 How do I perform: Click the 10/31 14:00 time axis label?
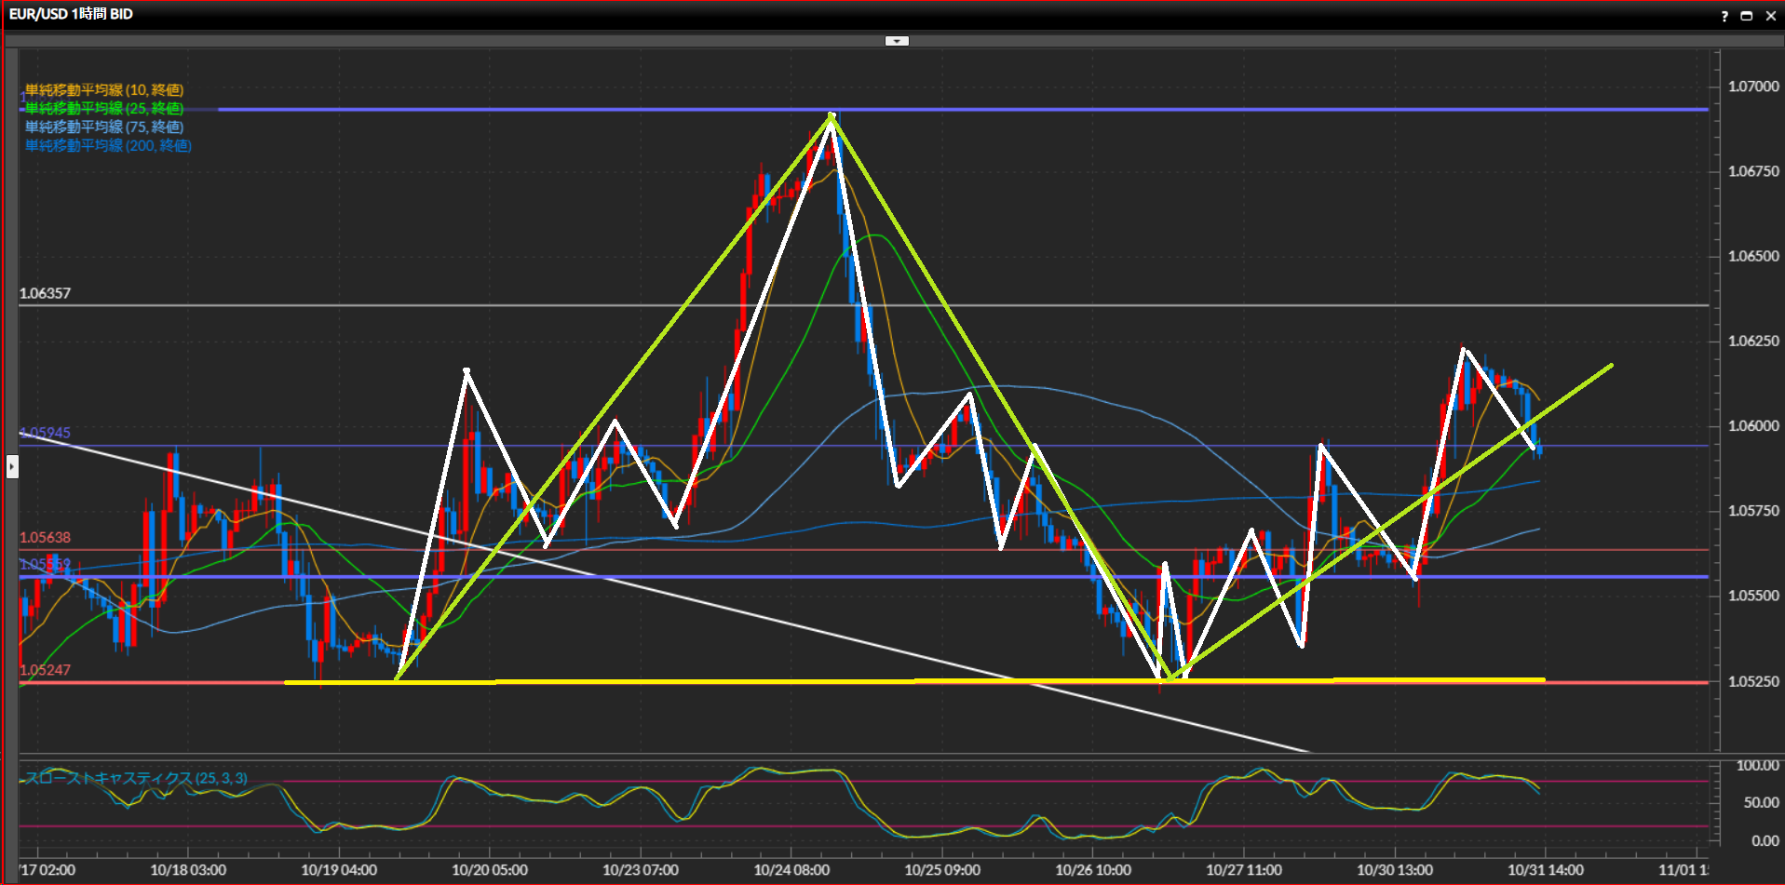pyautogui.click(x=1545, y=870)
